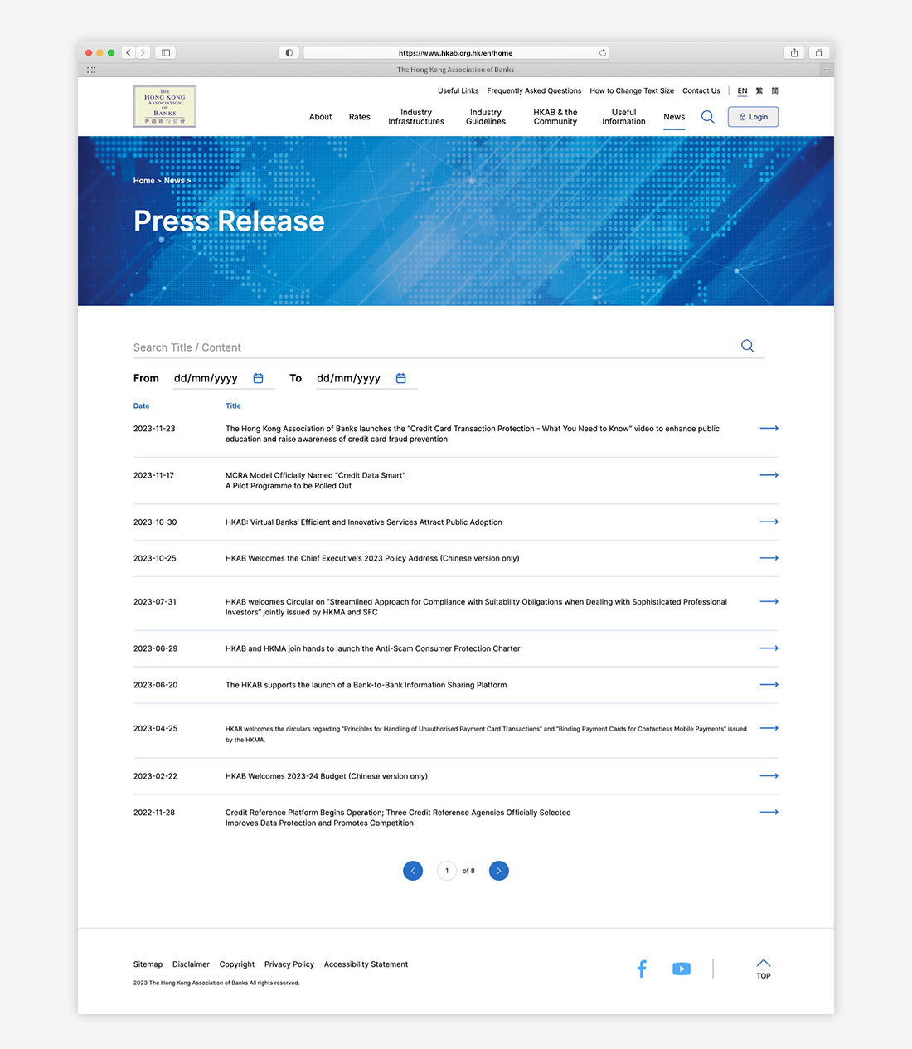The height and width of the screenshot is (1049, 912).
Task: Show the tab overview icon
Action: click(x=818, y=52)
